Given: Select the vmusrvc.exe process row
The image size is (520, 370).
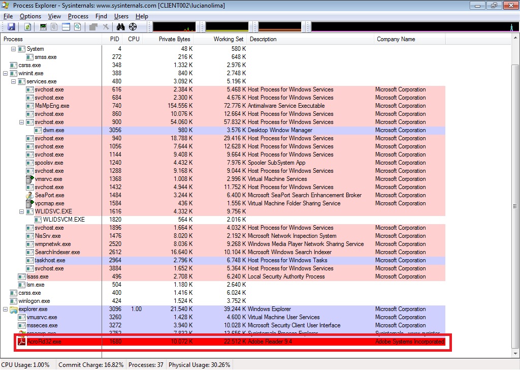Looking at the screenshot, I should tap(223, 317).
